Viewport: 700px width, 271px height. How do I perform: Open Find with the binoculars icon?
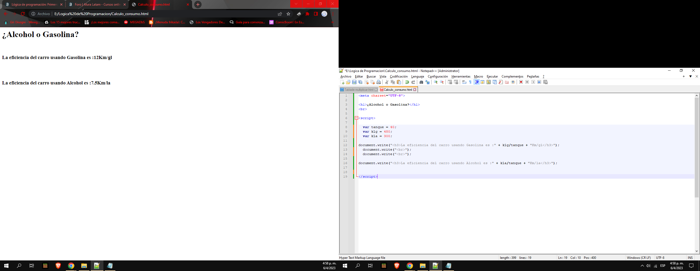click(x=421, y=82)
